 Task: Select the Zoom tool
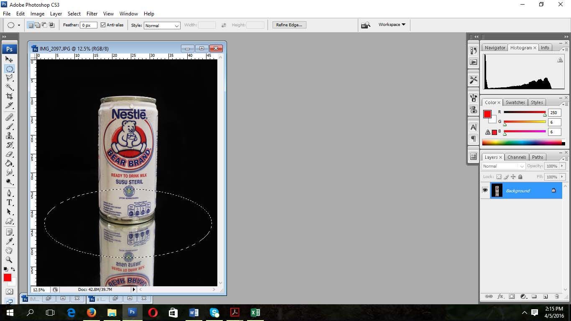(x=9, y=260)
